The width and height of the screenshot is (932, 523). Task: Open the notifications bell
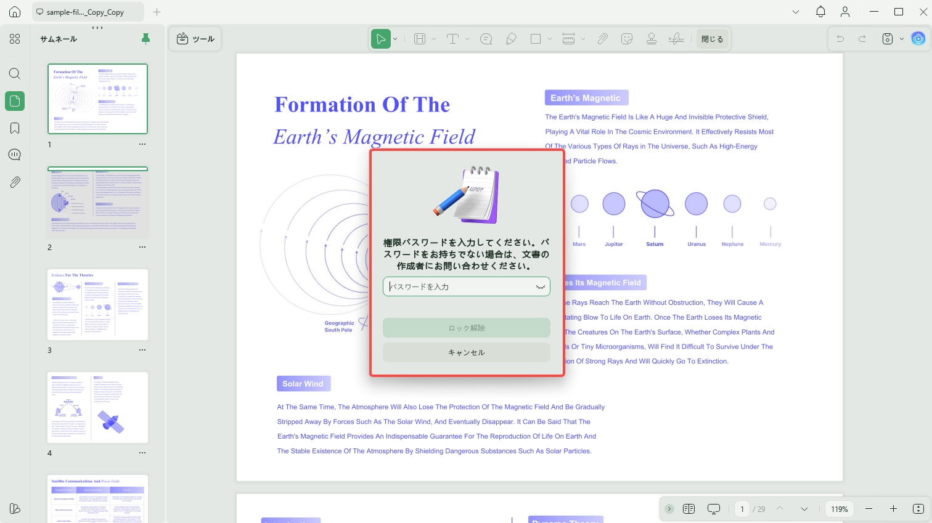pyautogui.click(x=820, y=12)
